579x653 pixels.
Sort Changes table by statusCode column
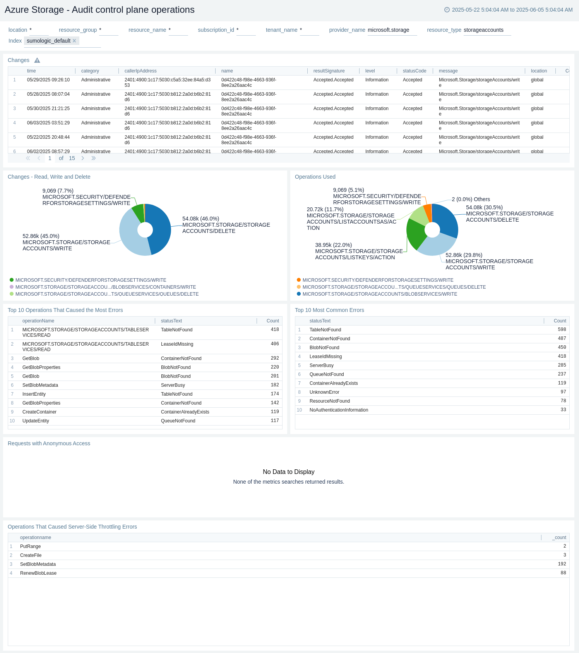coord(415,71)
